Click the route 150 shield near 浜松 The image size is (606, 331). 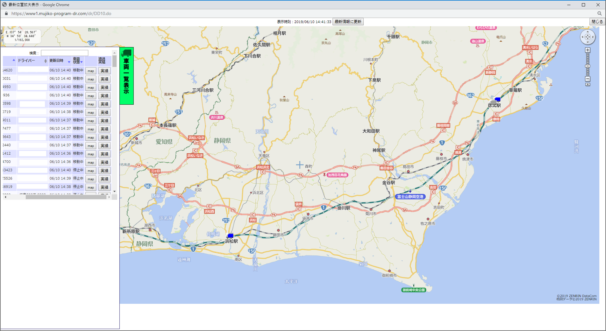coord(252,251)
